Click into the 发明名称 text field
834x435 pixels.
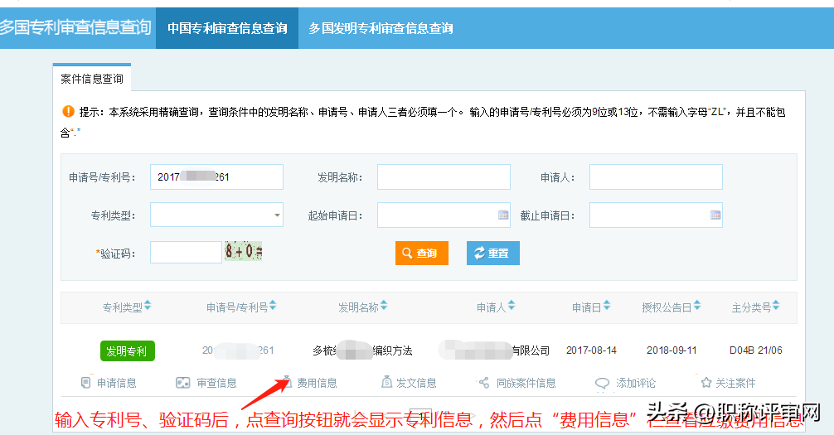point(444,177)
